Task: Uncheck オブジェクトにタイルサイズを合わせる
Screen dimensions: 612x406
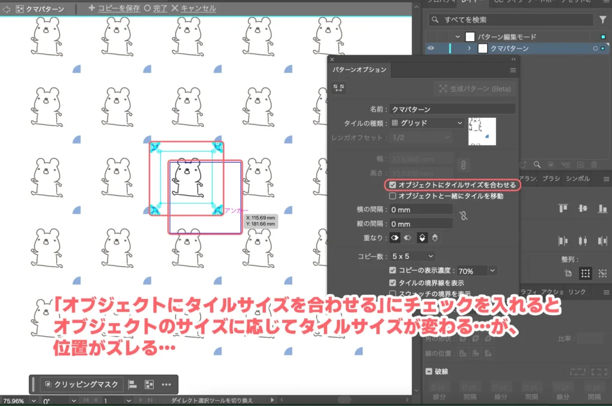Action: pos(393,184)
